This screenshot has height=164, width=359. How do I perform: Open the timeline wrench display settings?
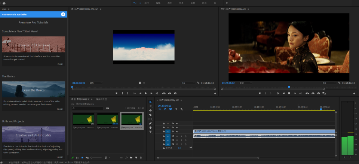pyautogui.click(x=181, y=109)
